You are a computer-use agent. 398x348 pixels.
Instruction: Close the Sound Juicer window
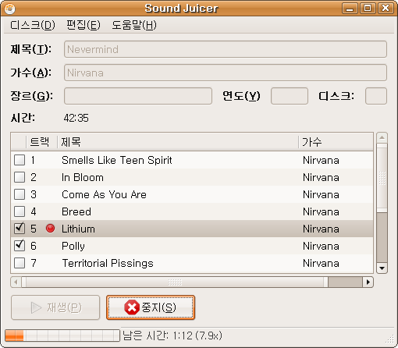point(386,9)
